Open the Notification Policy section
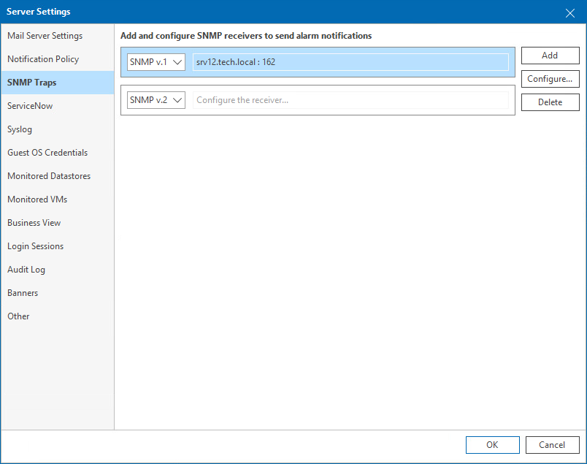 click(42, 58)
